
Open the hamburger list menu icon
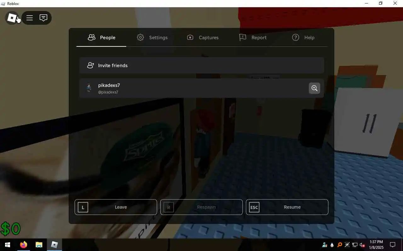click(x=30, y=18)
